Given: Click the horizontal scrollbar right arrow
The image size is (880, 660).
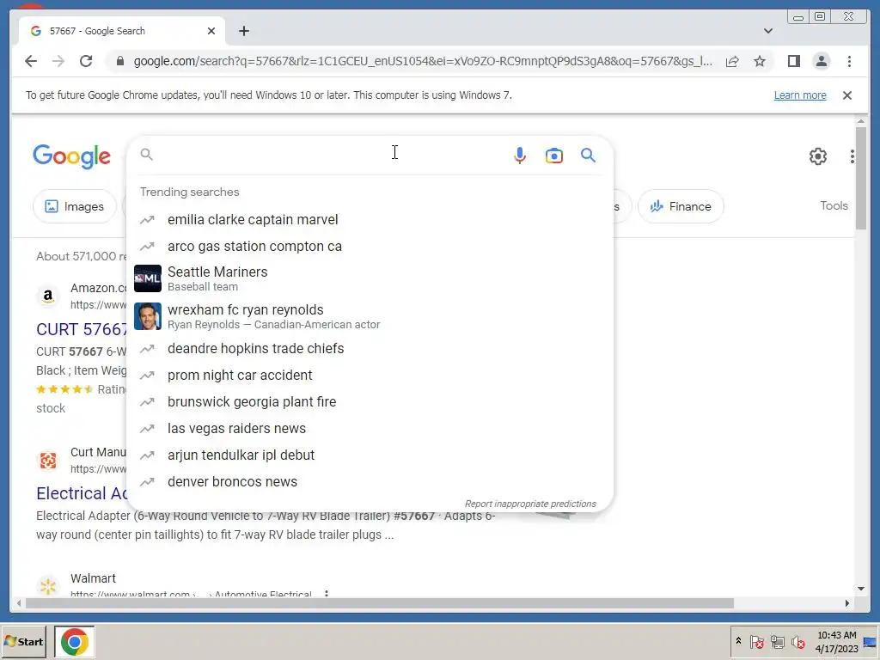Looking at the screenshot, I should (x=847, y=603).
